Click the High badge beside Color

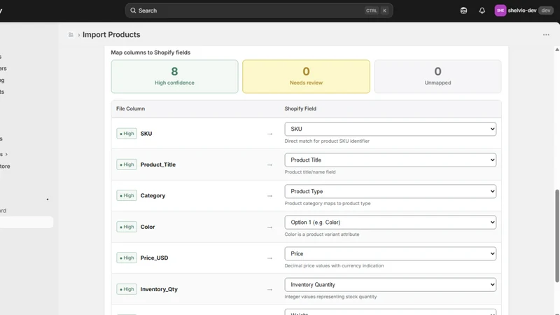[127, 227]
